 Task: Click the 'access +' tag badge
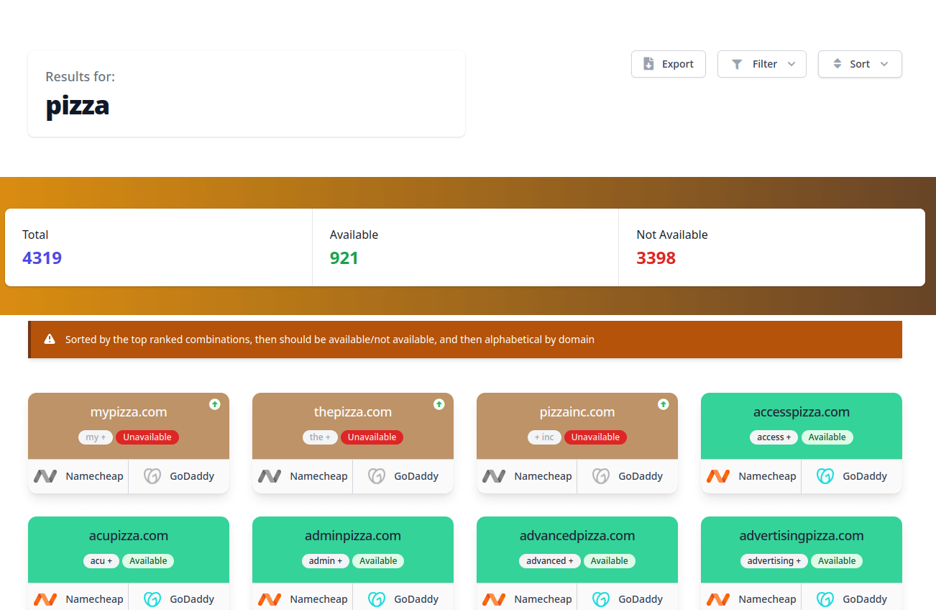[774, 437]
